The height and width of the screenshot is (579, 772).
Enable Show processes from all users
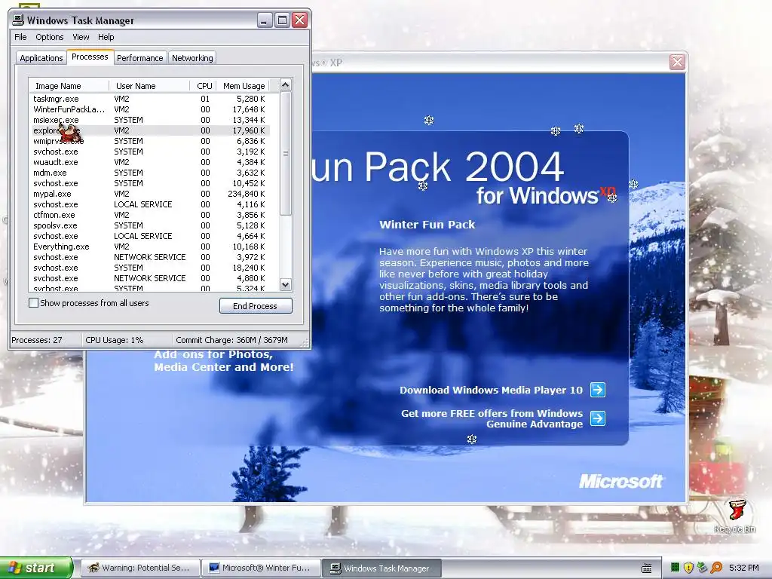click(33, 303)
